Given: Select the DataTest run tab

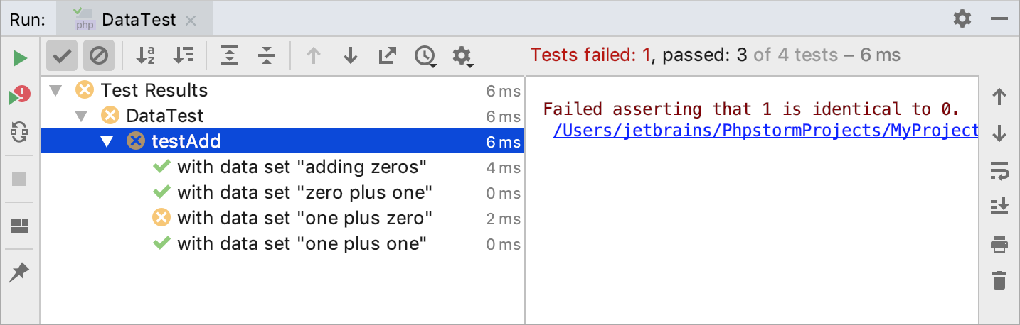Looking at the screenshot, I should (x=135, y=20).
